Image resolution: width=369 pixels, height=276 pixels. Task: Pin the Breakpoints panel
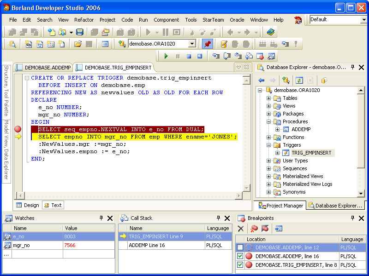352,218
